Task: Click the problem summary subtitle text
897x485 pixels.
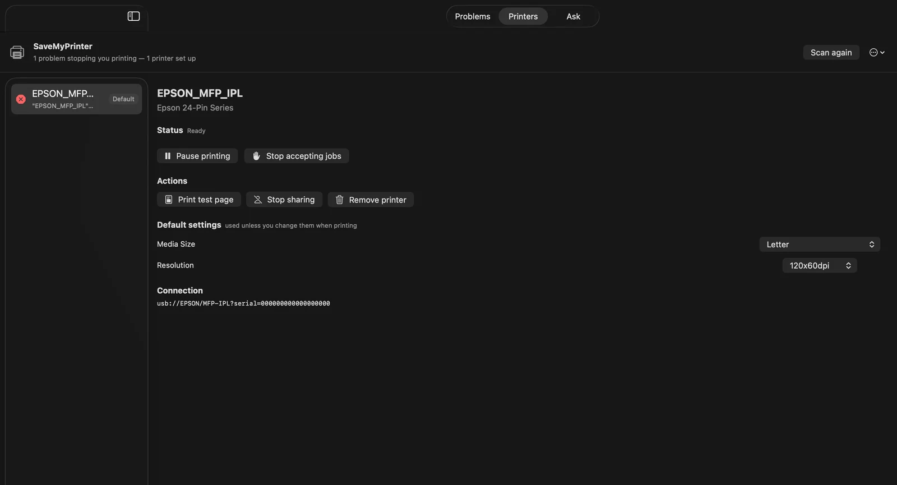Action: tap(114, 58)
